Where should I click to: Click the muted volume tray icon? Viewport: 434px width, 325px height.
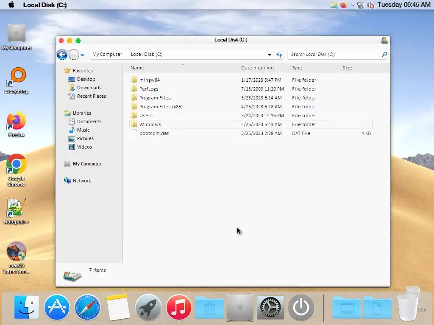pos(370,5)
